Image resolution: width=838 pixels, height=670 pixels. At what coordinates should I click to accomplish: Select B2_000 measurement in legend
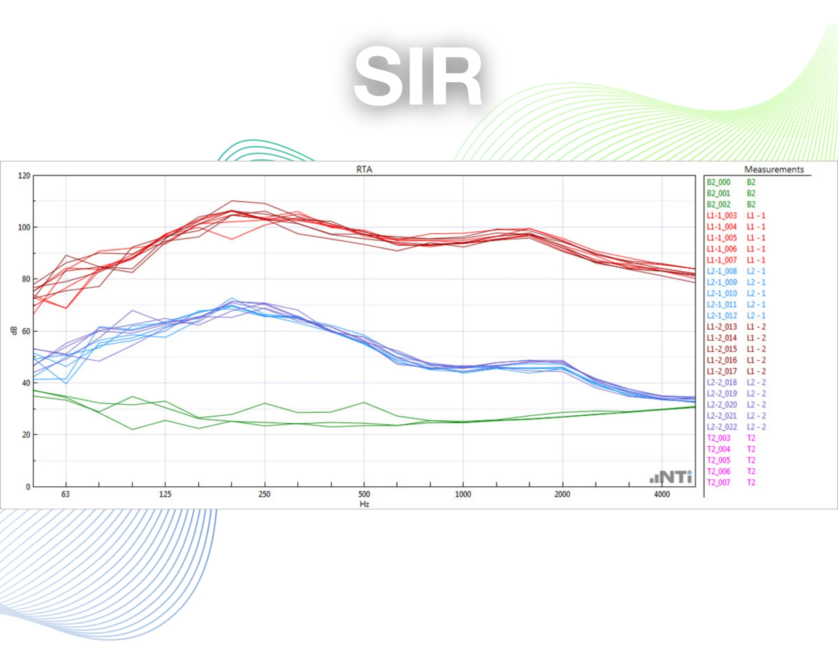(x=718, y=182)
